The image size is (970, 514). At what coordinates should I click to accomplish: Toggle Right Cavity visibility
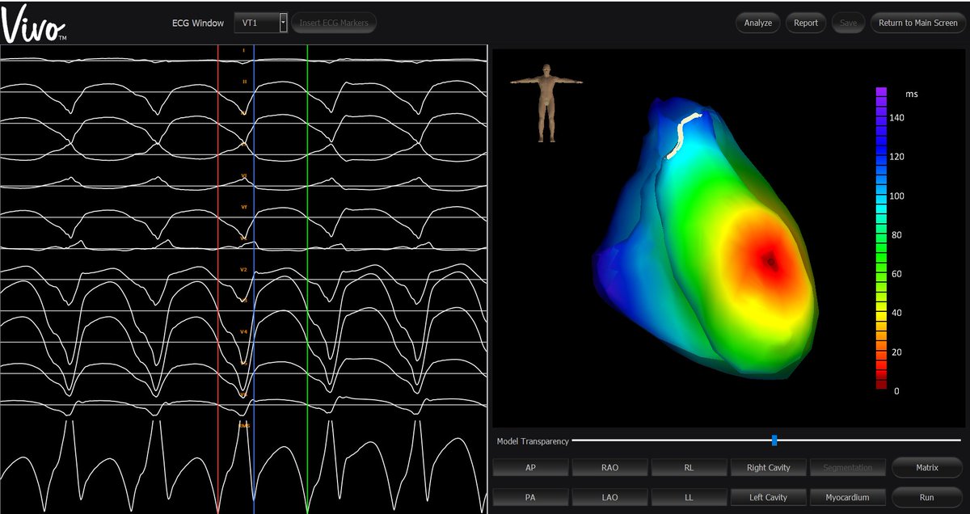point(769,467)
